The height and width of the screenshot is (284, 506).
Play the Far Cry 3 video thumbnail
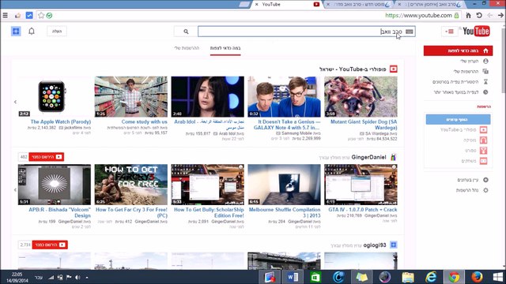point(131,185)
